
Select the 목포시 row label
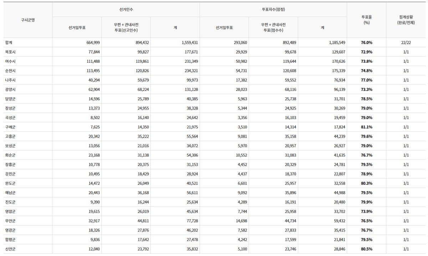pos(10,52)
